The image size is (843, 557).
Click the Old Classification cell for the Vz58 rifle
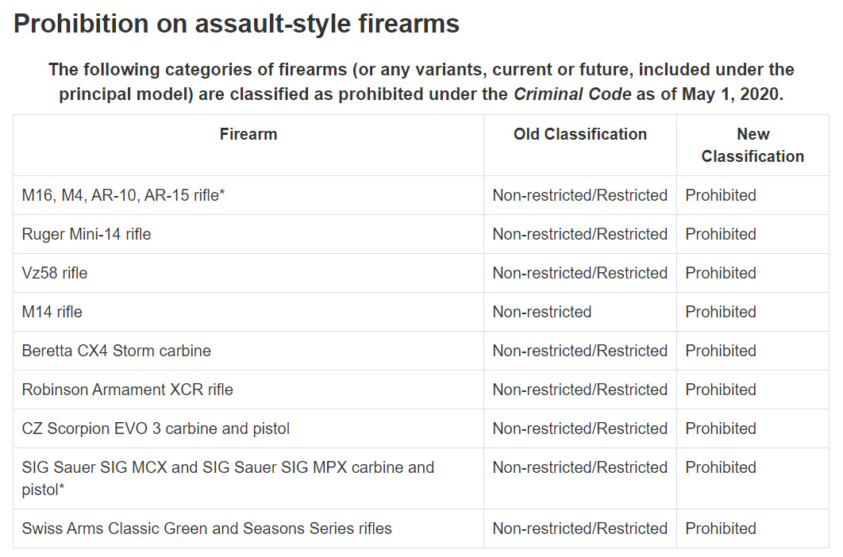(x=580, y=273)
